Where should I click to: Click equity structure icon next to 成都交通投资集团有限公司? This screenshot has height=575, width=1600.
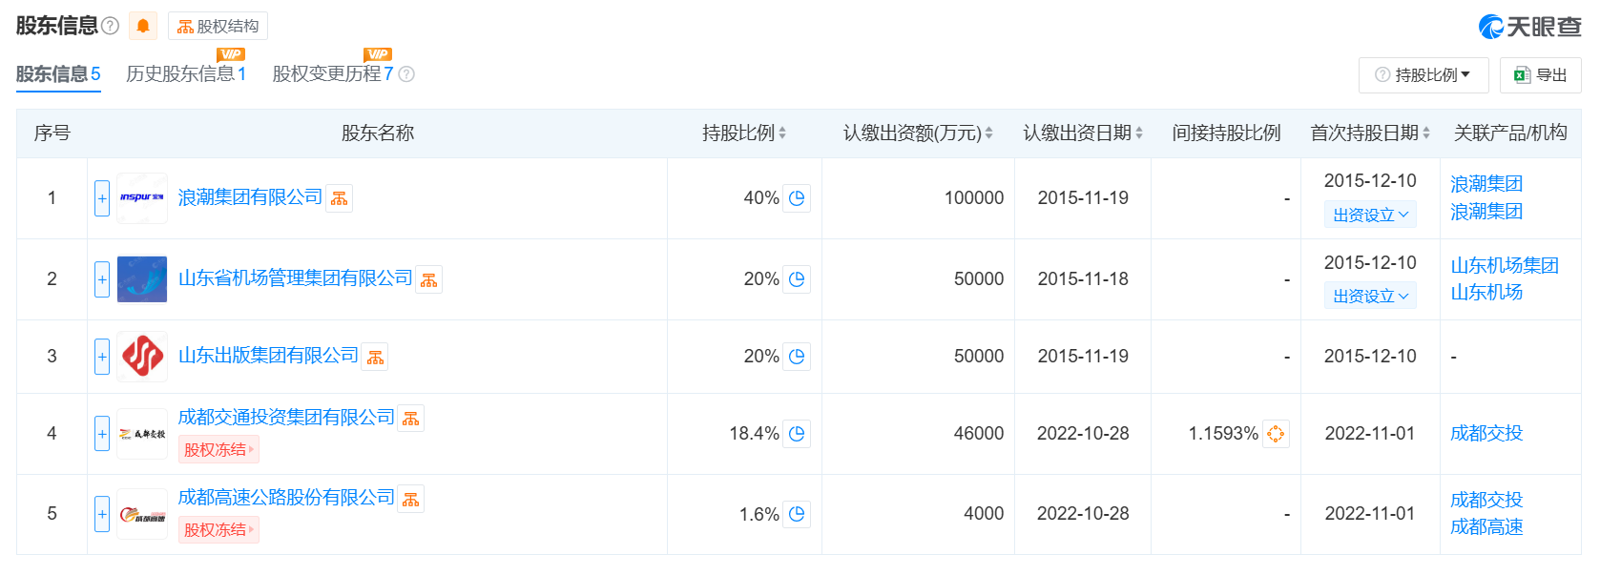pos(411,419)
